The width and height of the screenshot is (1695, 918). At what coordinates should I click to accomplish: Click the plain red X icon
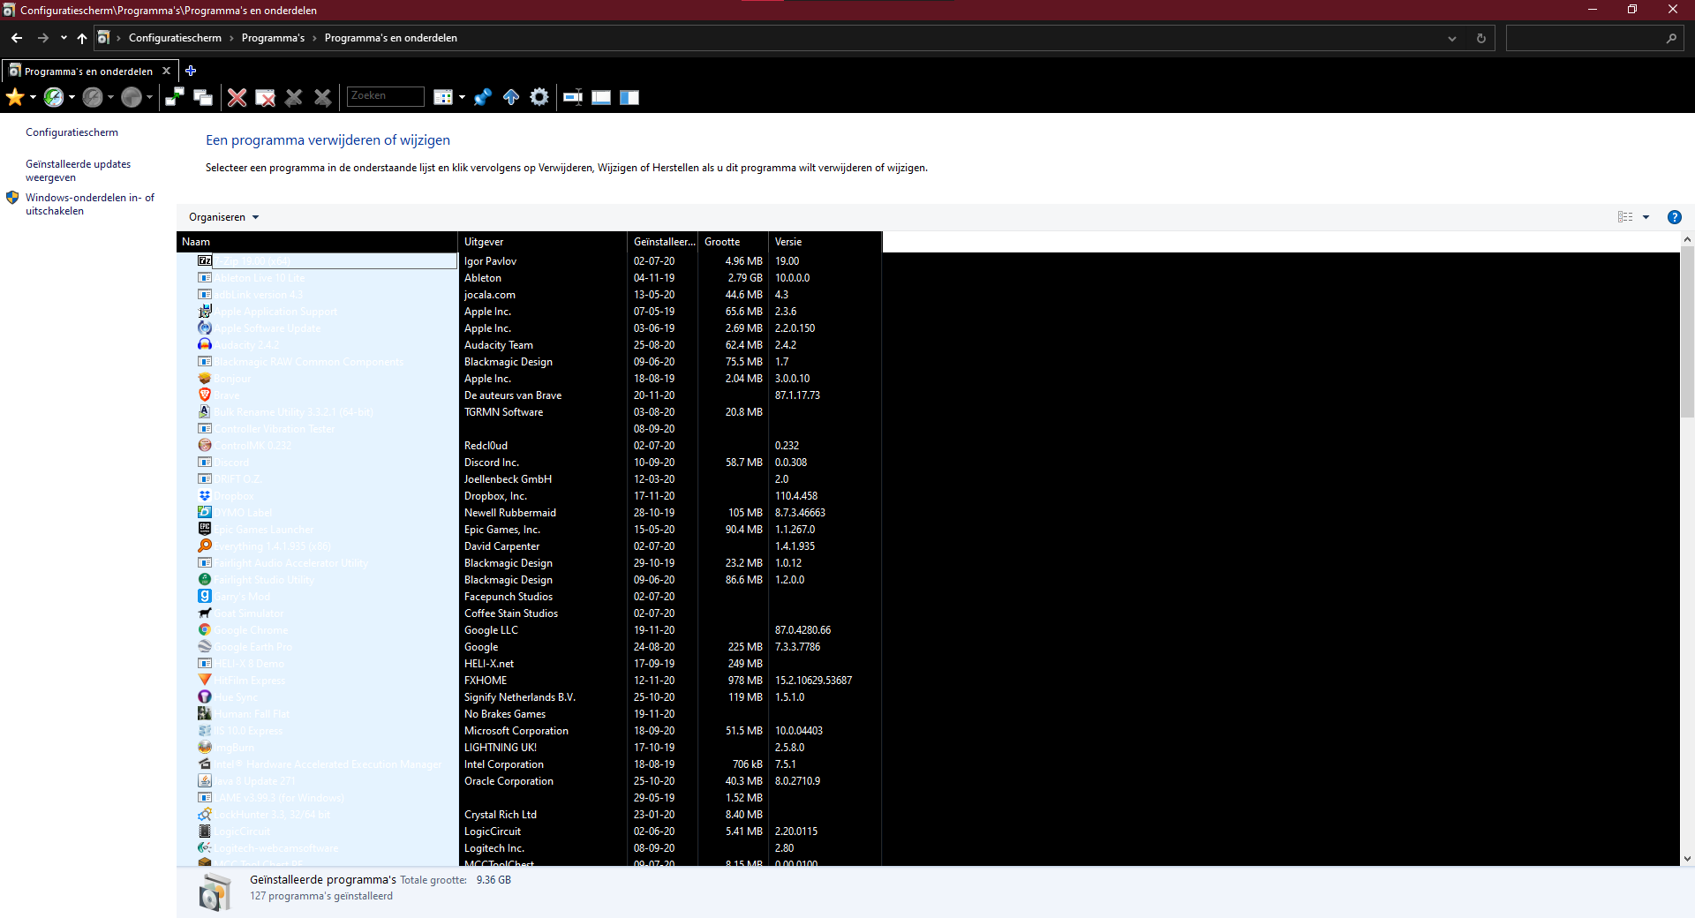pyautogui.click(x=237, y=97)
